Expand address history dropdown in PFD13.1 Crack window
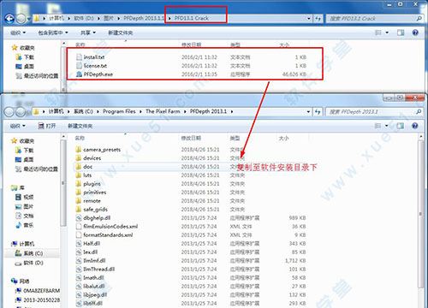The image size is (428, 308). pyautogui.click(x=309, y=19)
